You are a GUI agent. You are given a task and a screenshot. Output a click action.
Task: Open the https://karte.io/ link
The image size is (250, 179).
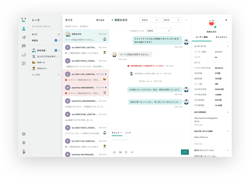(201, 137)
